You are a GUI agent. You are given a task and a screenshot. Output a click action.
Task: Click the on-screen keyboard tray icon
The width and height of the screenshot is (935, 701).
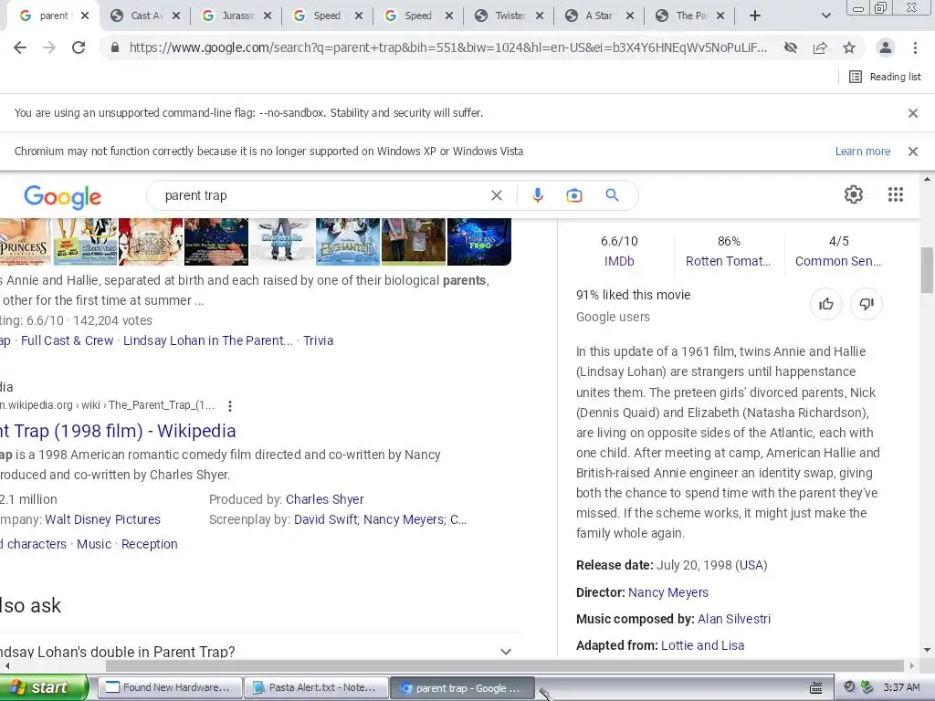click(x=816, y=688)
